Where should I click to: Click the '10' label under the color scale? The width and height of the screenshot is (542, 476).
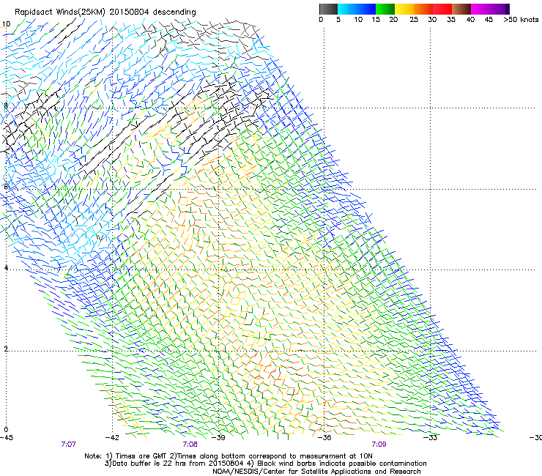[x=358, y=20]
